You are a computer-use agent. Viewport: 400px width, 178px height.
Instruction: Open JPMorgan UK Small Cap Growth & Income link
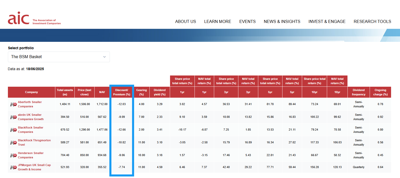34,167
